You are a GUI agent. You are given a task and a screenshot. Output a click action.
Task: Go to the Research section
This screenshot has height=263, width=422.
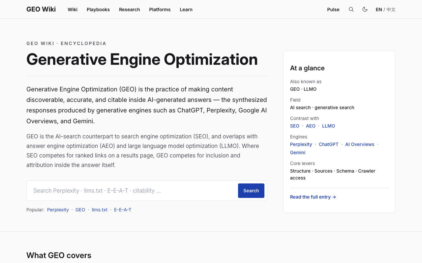click(130, 10)
